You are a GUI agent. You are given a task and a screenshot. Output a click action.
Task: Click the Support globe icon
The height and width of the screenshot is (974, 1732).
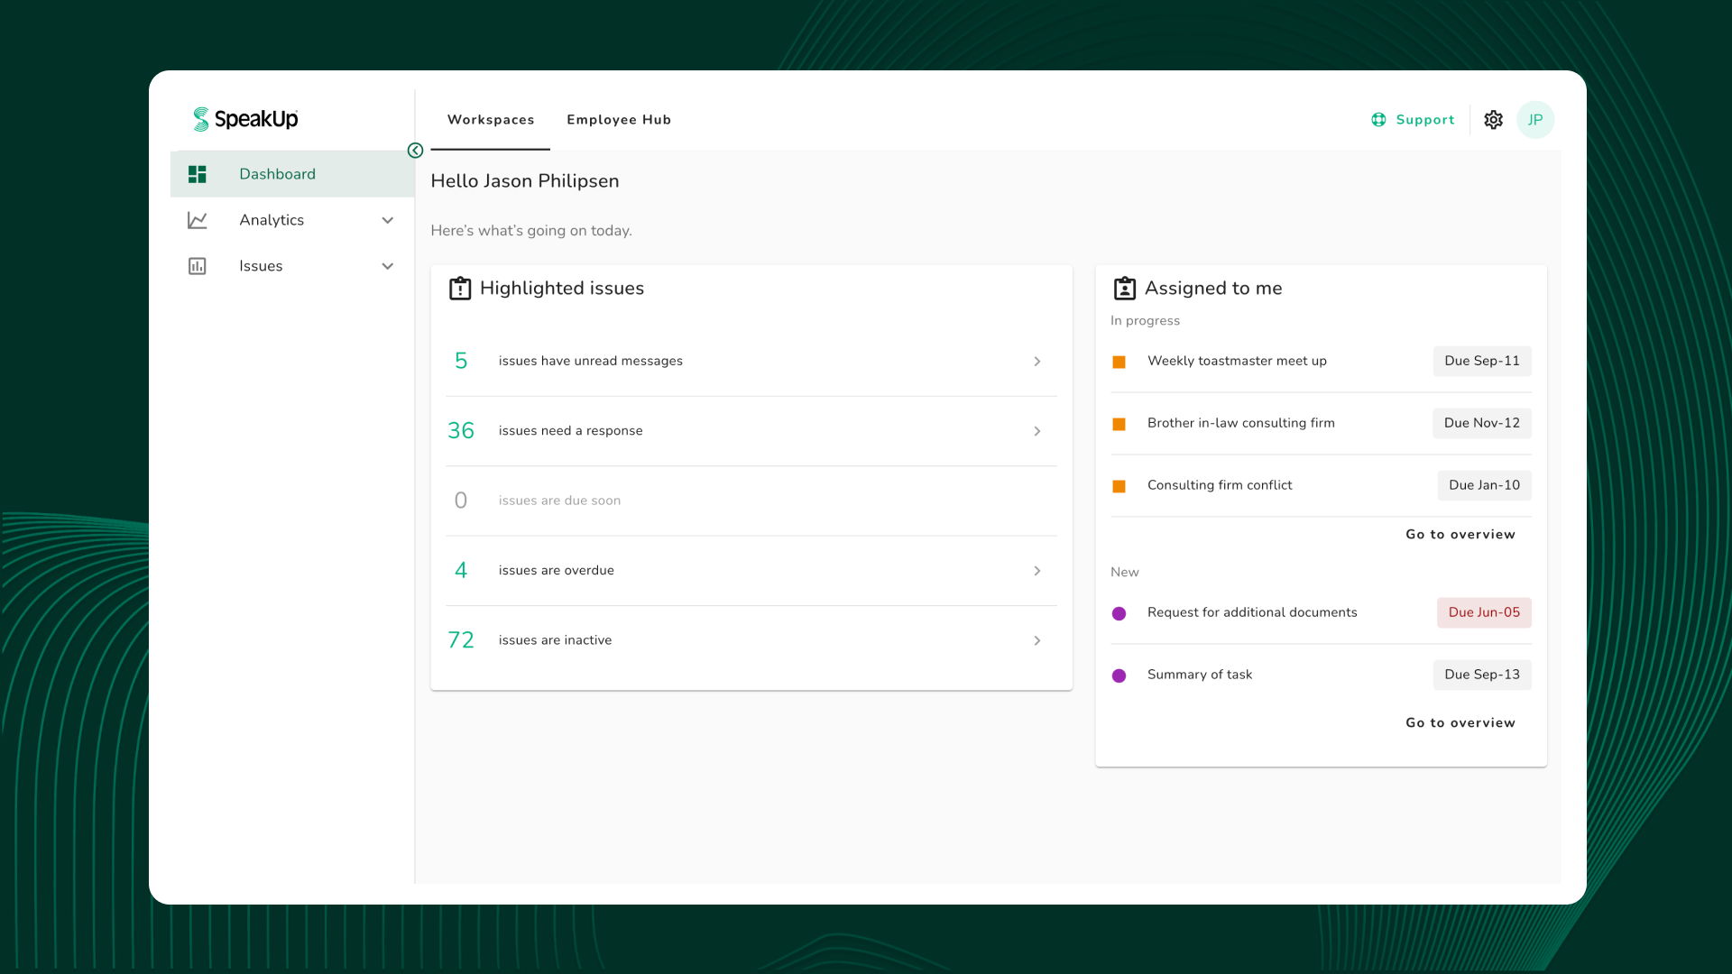click(1378, 120)
